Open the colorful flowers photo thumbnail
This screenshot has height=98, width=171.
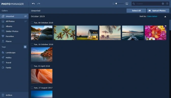pyautogui.click(x=156, y=33)
